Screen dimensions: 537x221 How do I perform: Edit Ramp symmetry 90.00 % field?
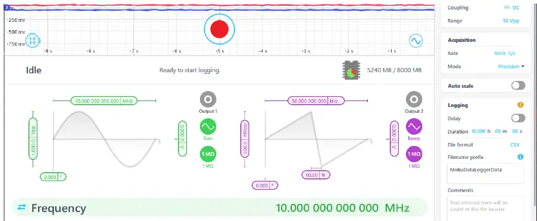tap(316, 175)
